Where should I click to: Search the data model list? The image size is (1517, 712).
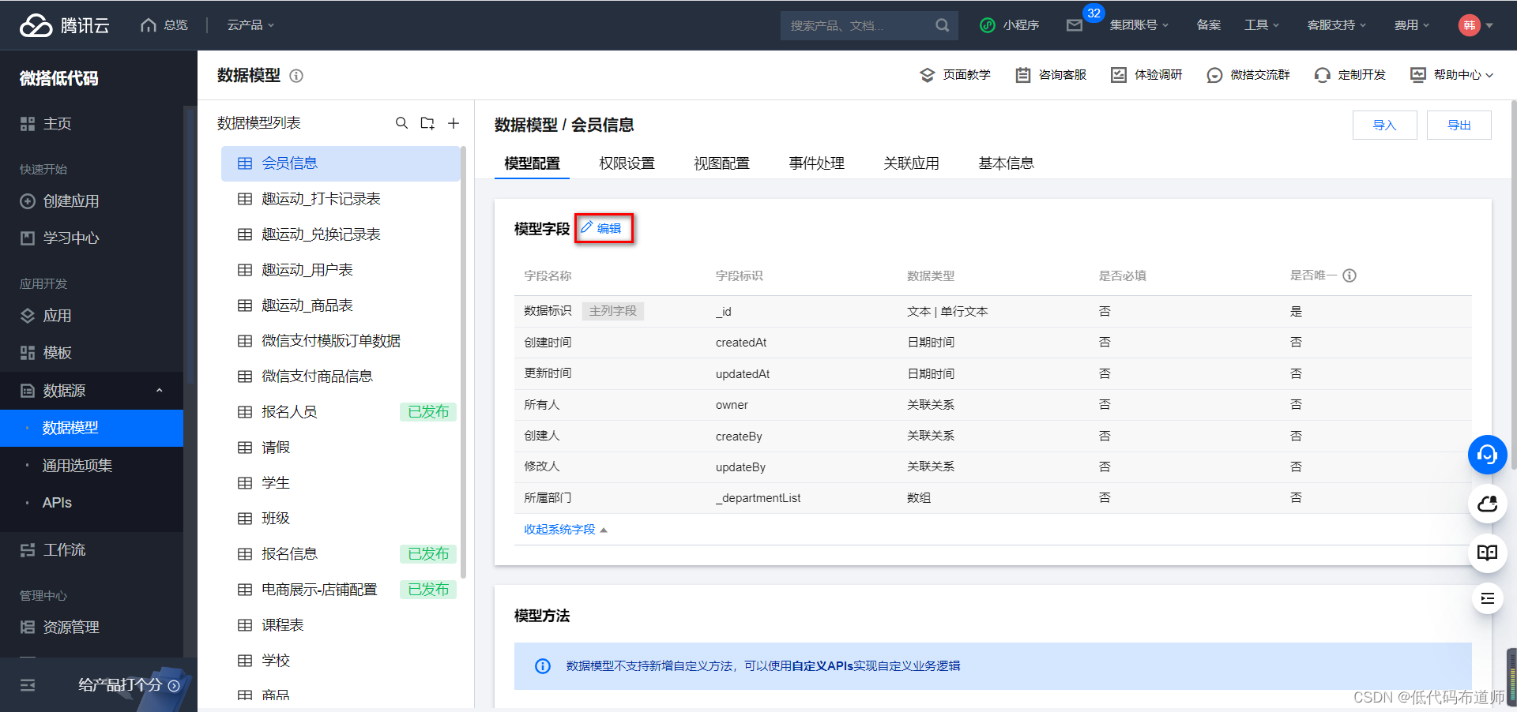(x=401, y=123)
